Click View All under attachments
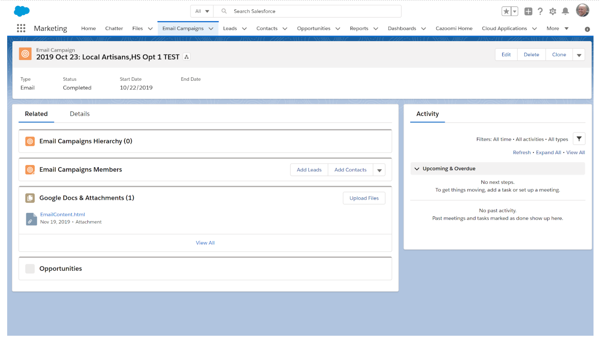Screen dimensions: 600x347 click(x=205, y=243)
